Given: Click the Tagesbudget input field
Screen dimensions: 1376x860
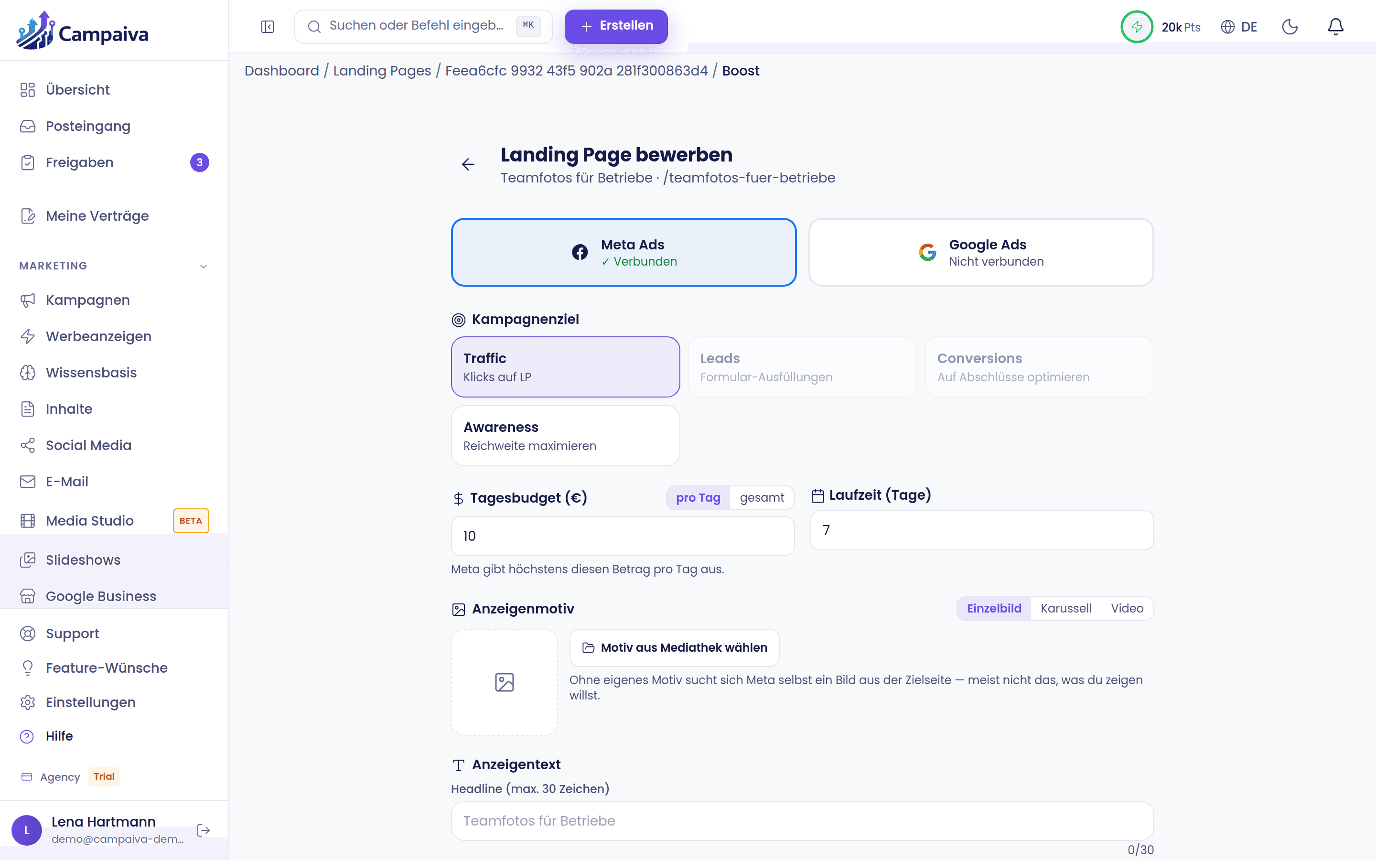Looking at the screenshot, I should (623, 536).
